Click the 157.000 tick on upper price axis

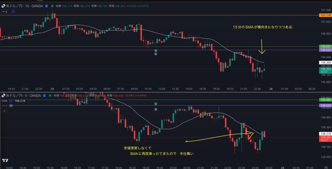point(326,22)
